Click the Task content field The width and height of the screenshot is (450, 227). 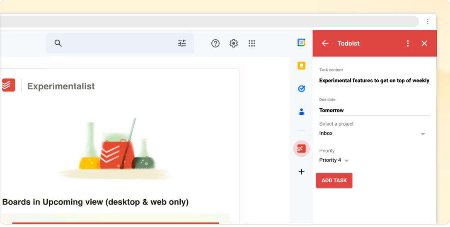tap(375, 81)
